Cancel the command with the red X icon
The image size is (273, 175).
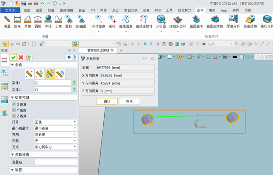21,57
